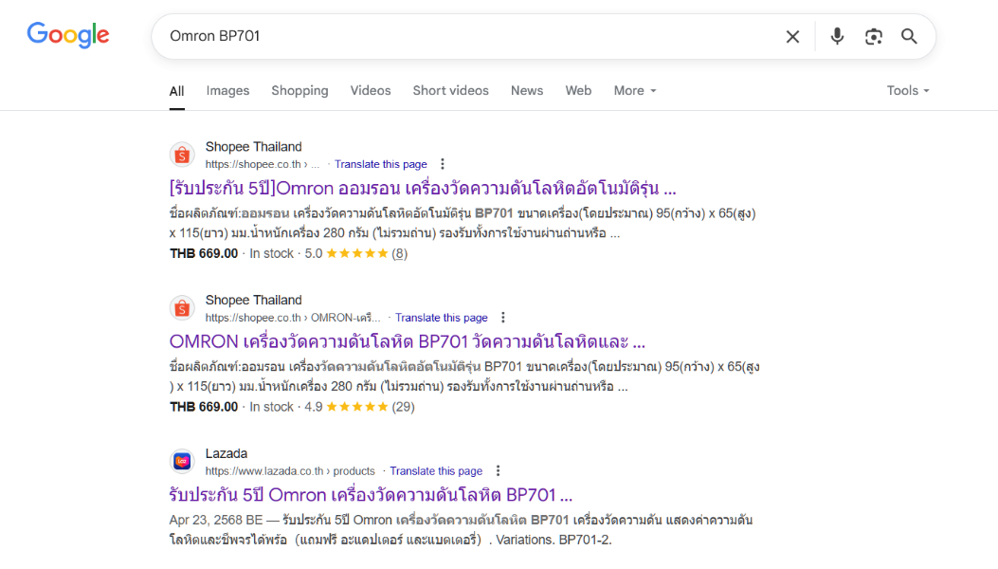Switch to the Videos tab
The image size is (998, 569).
click(371, 90)
